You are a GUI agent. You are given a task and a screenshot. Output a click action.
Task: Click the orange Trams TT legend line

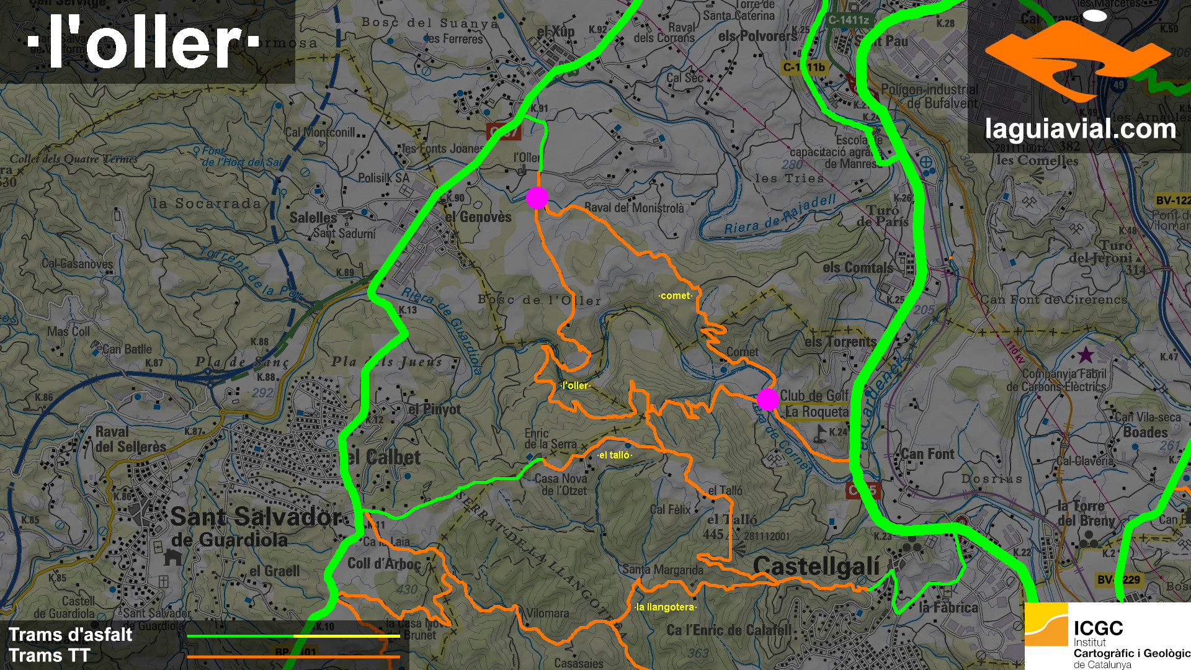coord(293,656)
